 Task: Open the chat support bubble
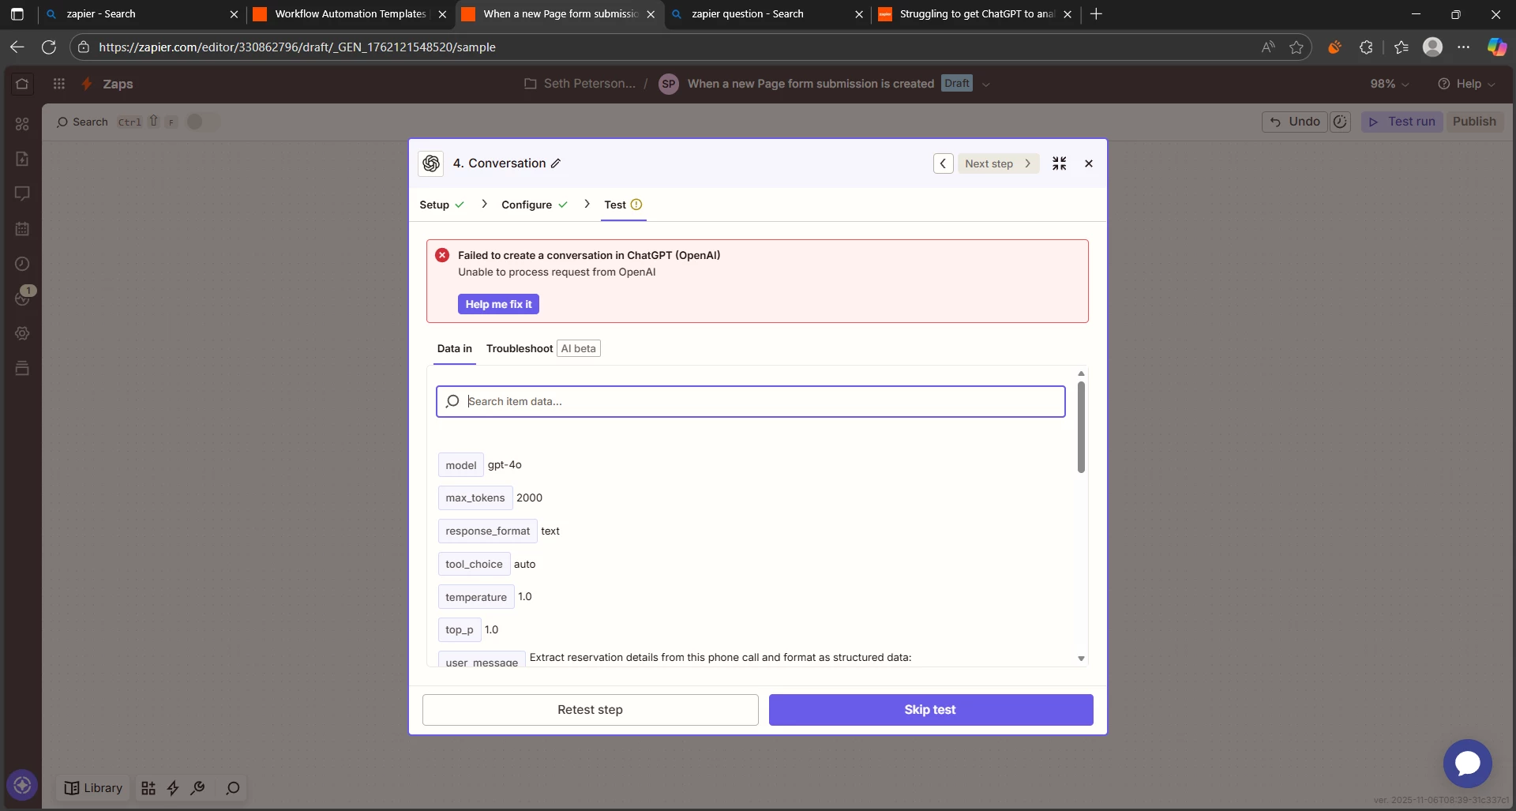tap(1467, 763)
